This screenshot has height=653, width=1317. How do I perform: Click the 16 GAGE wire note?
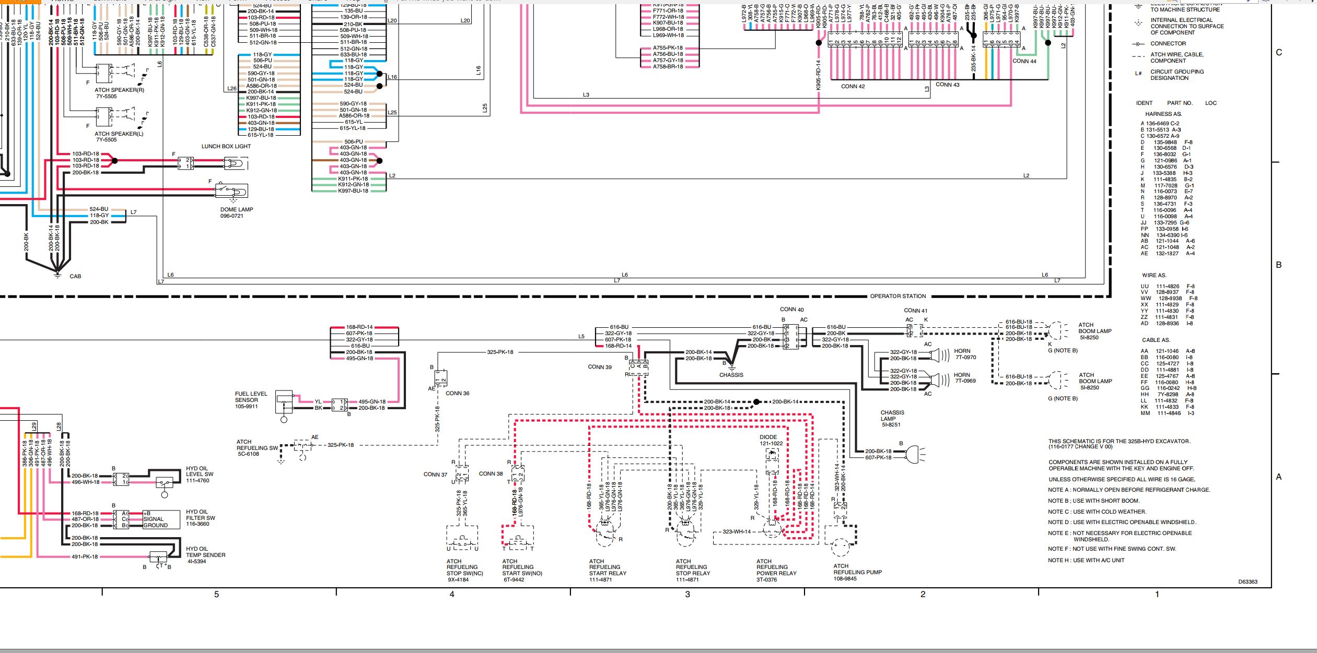coord(1122,479)
